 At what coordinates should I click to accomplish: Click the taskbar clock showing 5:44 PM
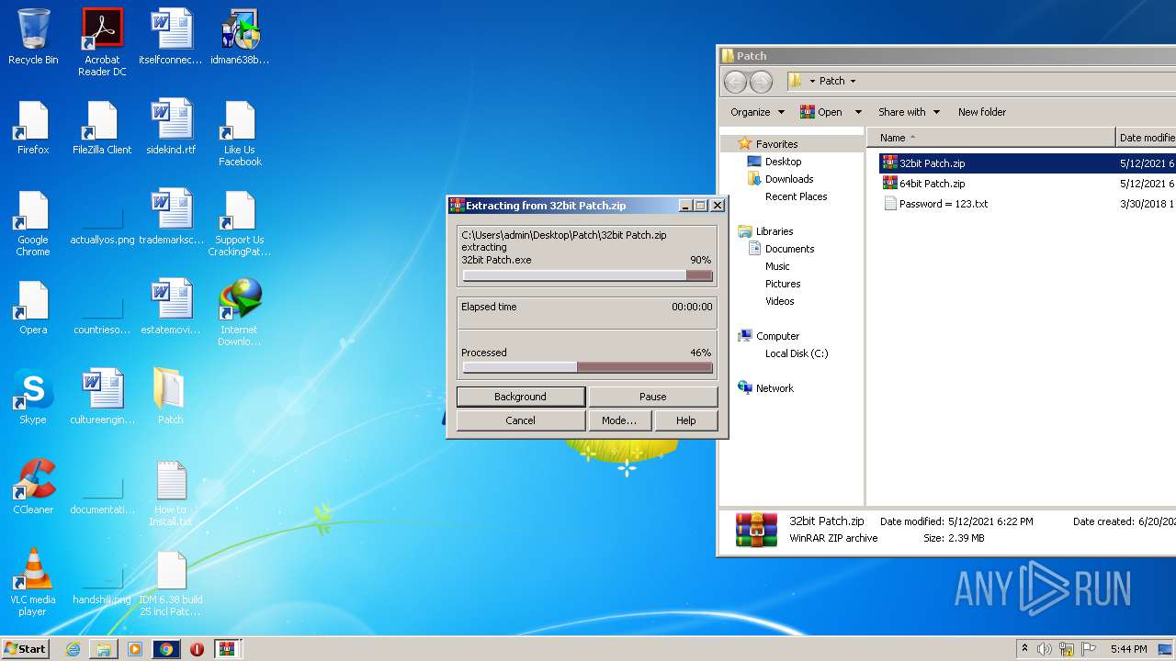pos(1128,649)
